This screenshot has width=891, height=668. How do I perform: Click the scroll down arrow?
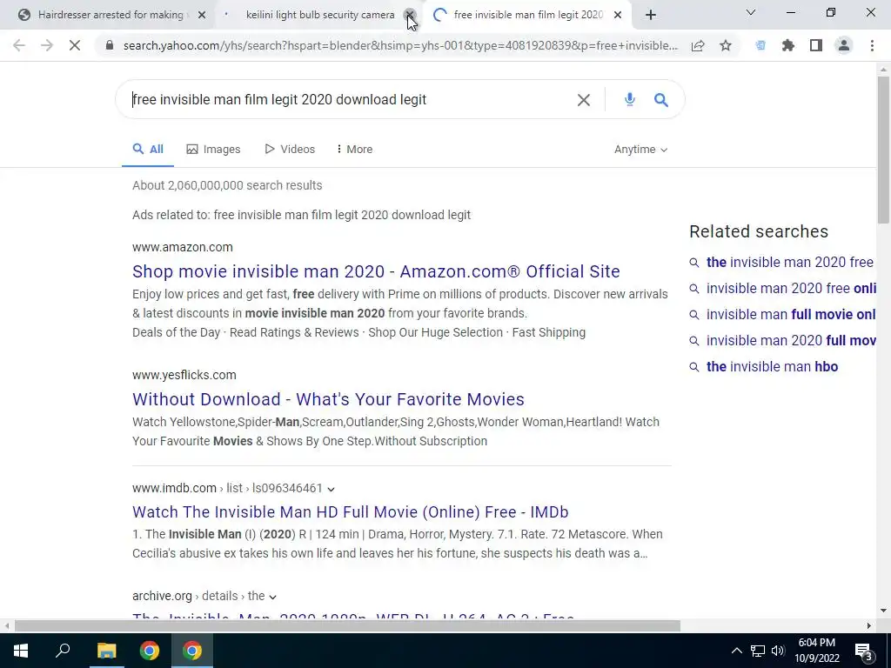click(884, 611)
